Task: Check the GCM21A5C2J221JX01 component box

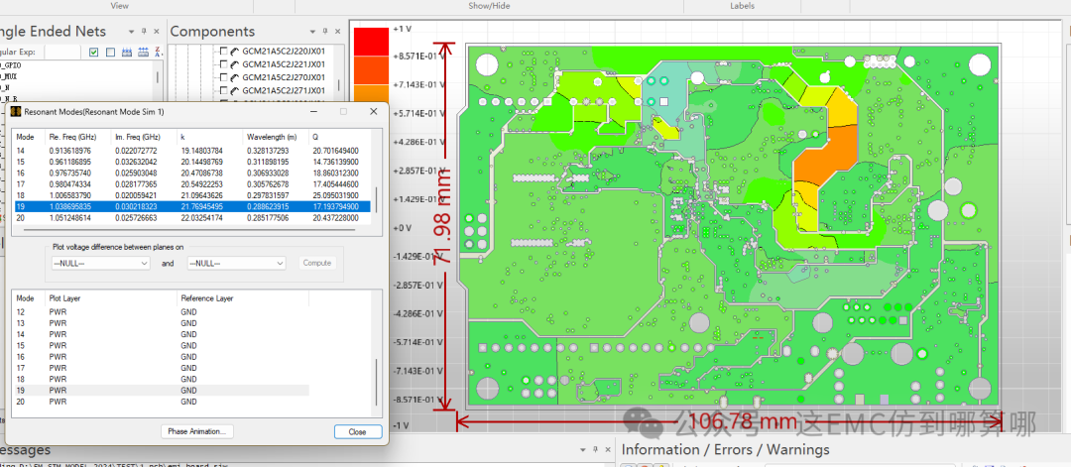Action: (x=223, y=63)
